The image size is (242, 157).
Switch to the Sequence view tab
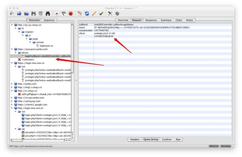pyautogui.click(x=49, y=20)
